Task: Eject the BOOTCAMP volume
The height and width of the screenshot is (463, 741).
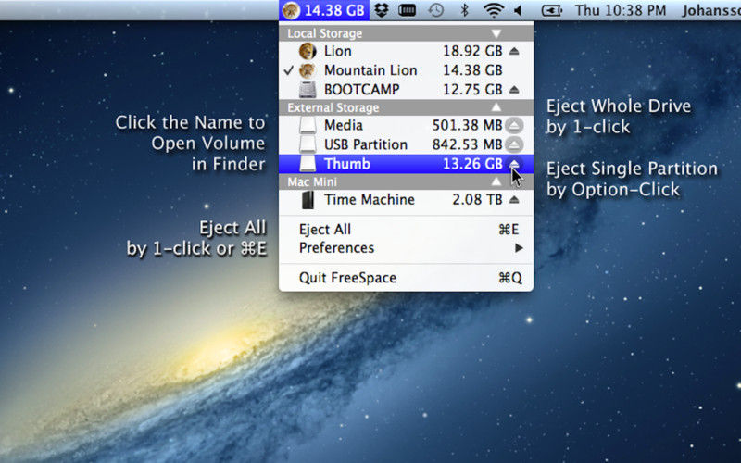Action: pyautogui.click(x=514, y=89)
